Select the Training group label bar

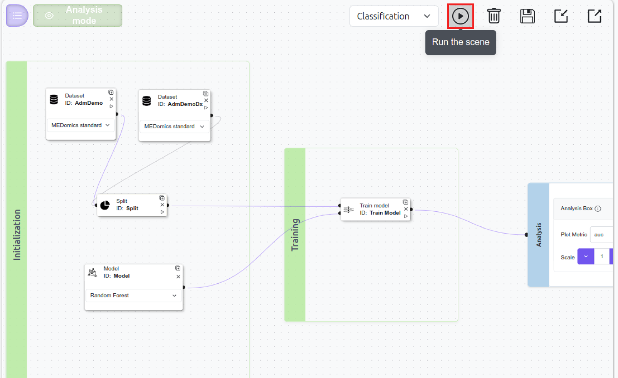(295, 235)
